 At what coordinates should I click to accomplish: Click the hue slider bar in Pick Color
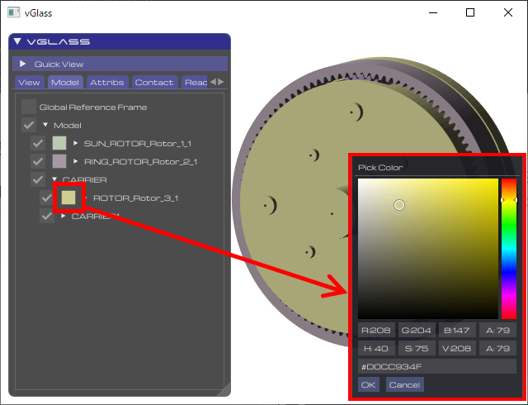[x=508, y=248]
